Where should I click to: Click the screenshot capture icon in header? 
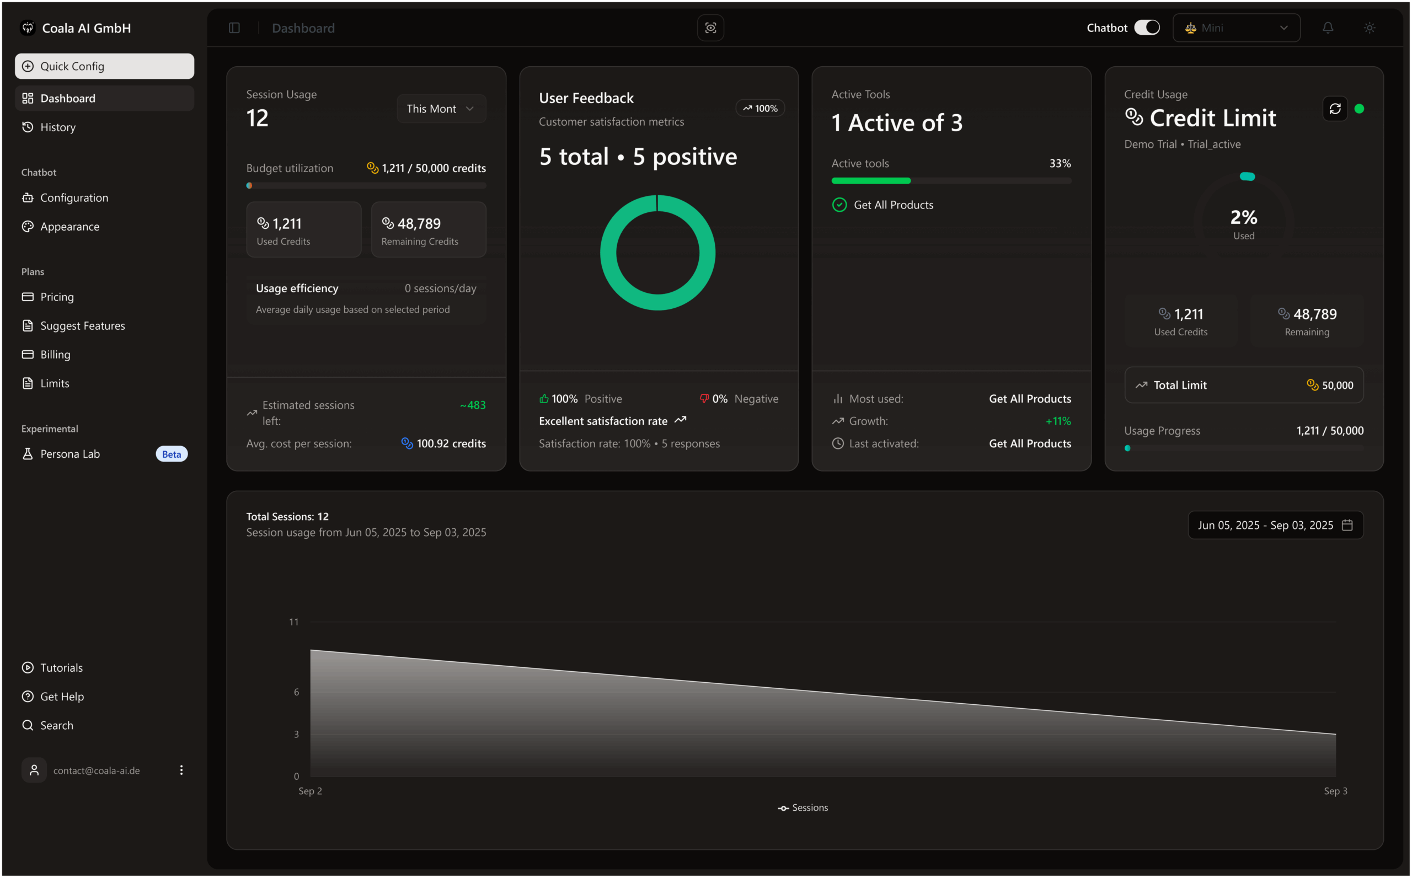pyautogui.click(x=710, y=28)
